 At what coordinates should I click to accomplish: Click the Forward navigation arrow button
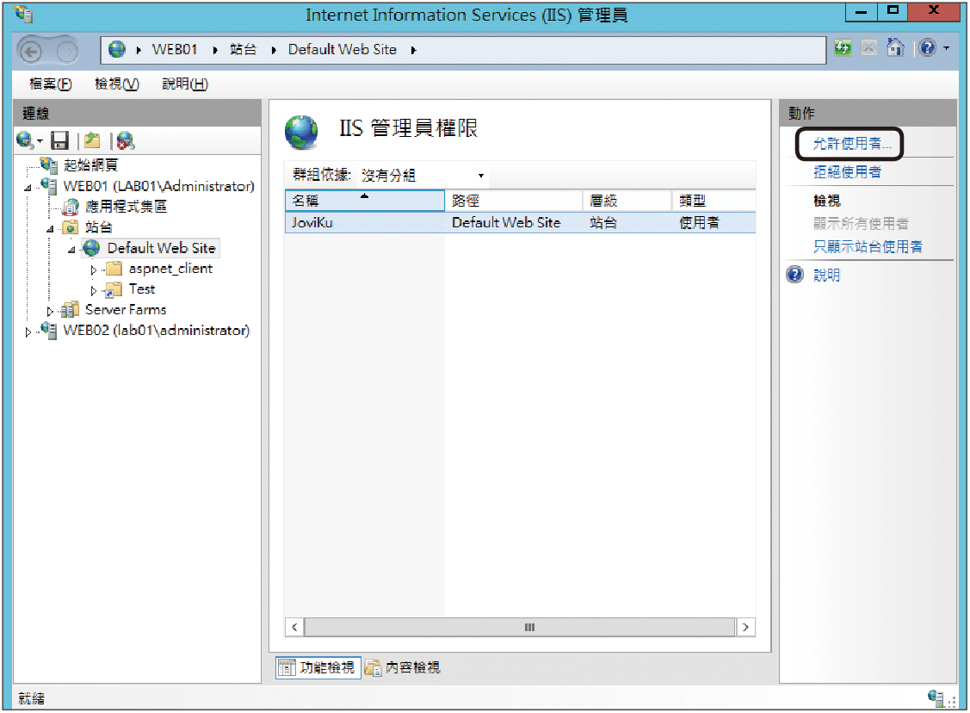coord(67,52)
